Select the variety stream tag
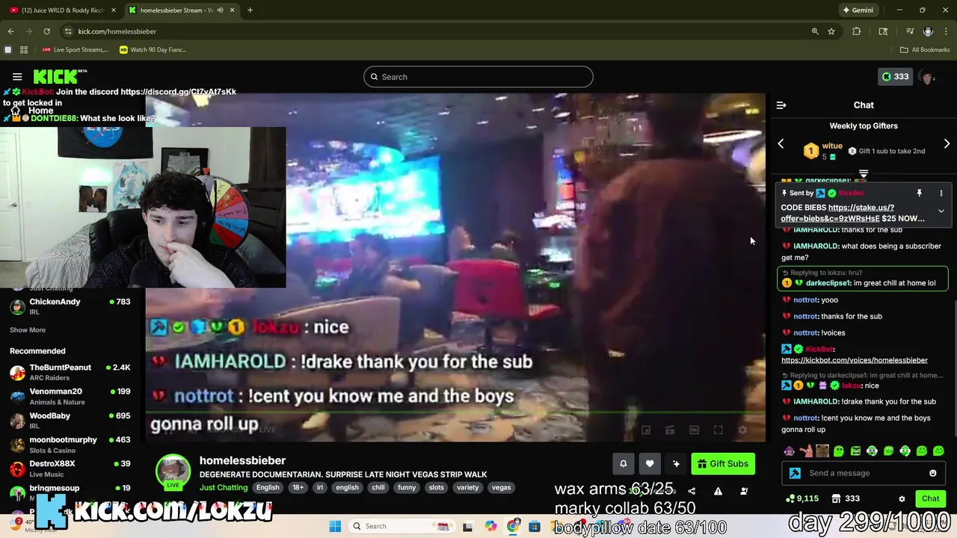The width and height of the screenshot is (957, 538). [x=468, y=487]
